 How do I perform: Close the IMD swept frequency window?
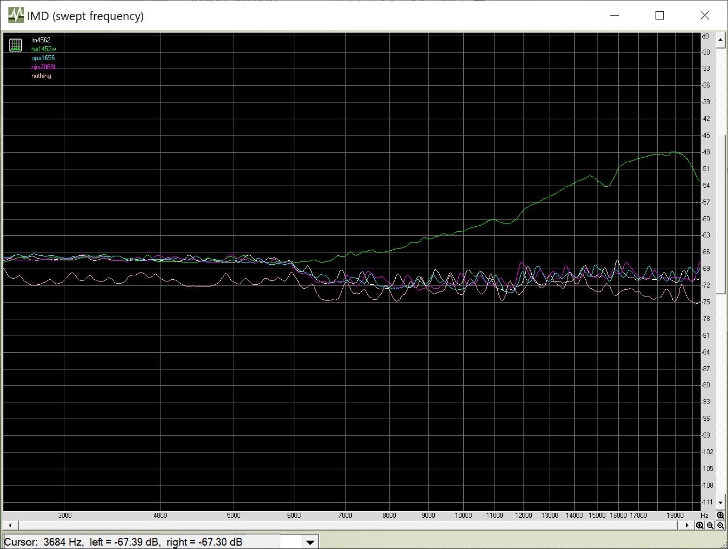coord(705,16)
